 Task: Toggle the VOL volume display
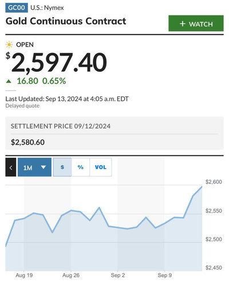click(x=101, y=167)
